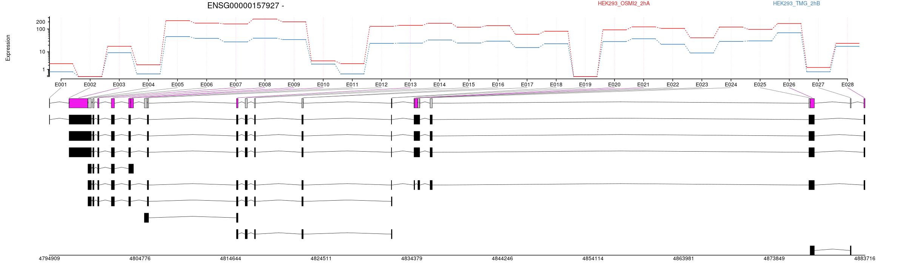
Task: Click exon label E011
Action: point(352,84)
